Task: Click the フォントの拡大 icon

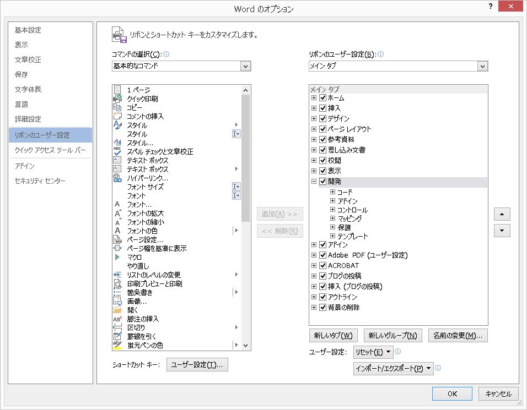Action: click(117, 213)
